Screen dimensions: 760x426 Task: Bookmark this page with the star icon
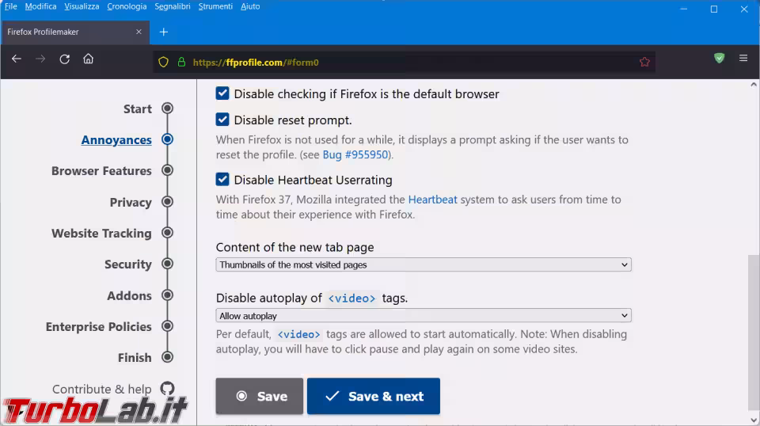click(x=644, y=62)
